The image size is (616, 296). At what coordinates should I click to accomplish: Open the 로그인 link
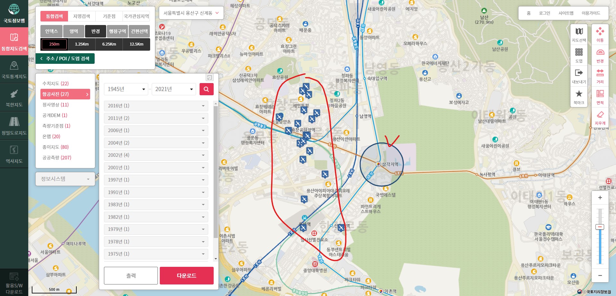click(x=544, y=13)
